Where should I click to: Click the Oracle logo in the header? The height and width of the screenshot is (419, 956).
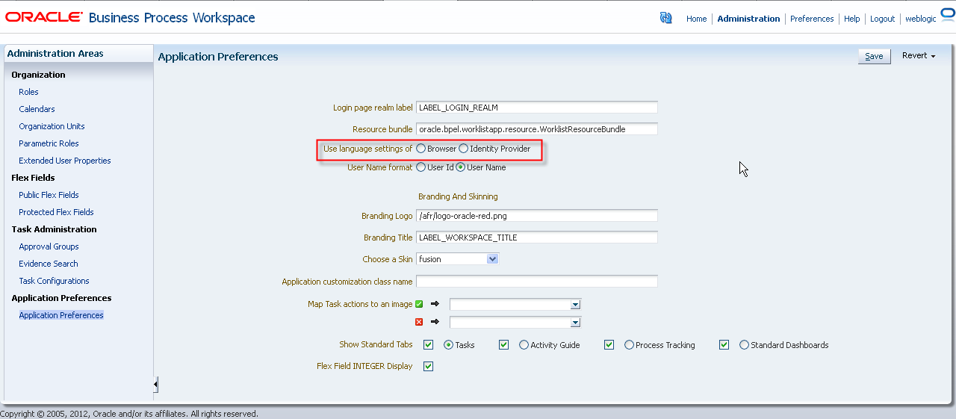click(44, 17)
